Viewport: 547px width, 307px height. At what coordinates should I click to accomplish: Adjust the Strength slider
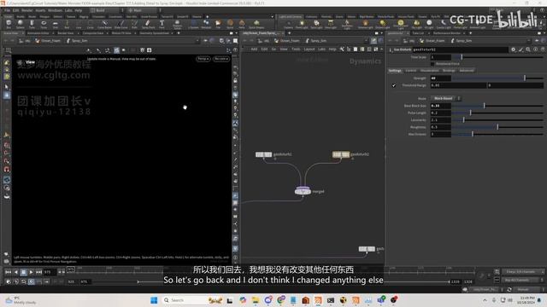[497, 78]
